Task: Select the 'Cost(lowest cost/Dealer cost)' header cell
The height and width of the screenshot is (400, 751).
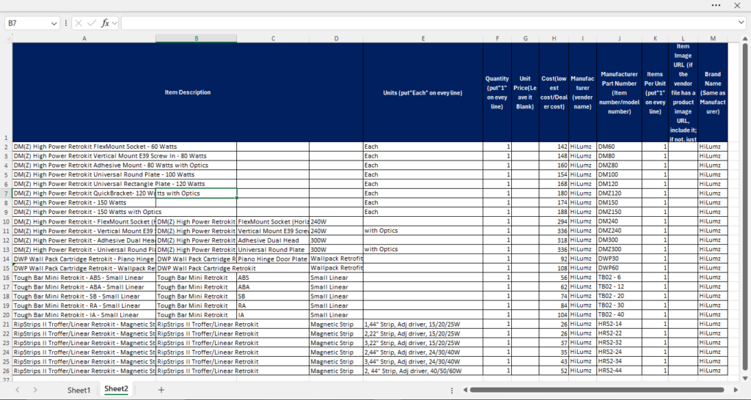Action: point(554,92)
